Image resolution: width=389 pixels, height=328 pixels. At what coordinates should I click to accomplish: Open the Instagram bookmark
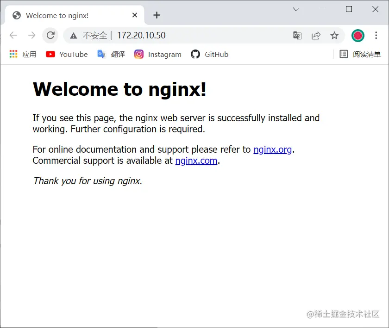[x=158, y=54]
